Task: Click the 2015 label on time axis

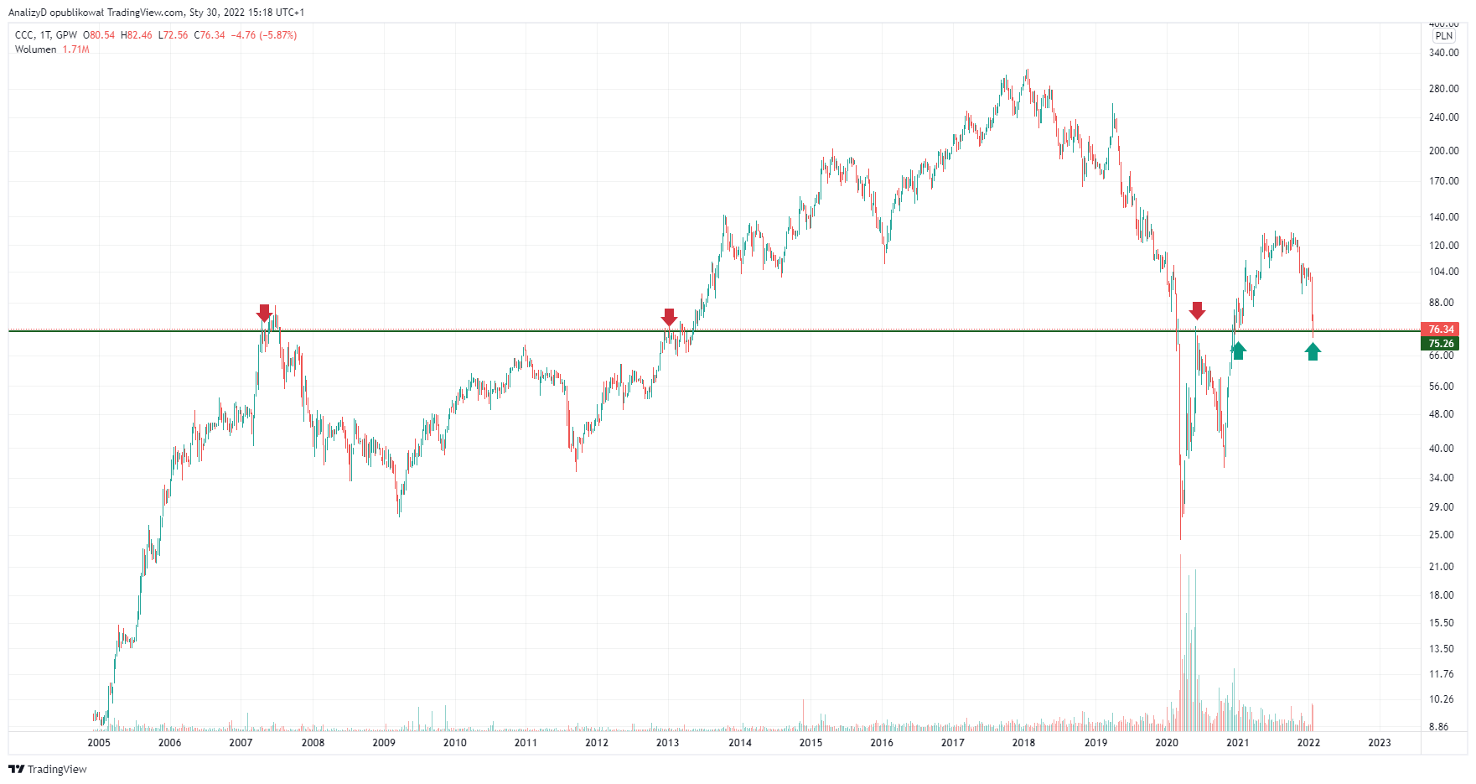Action: [x=811, y=743]
